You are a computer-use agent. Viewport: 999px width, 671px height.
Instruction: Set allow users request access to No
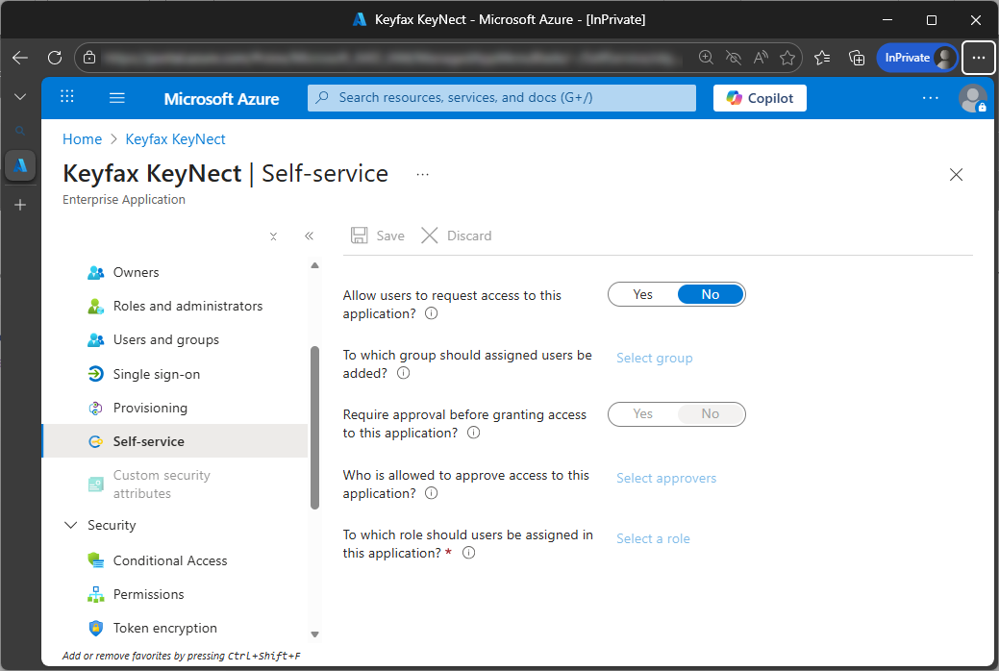tap(711, 295)
